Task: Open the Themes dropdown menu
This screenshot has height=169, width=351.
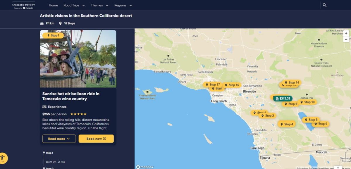Action: tap(99, 5)
